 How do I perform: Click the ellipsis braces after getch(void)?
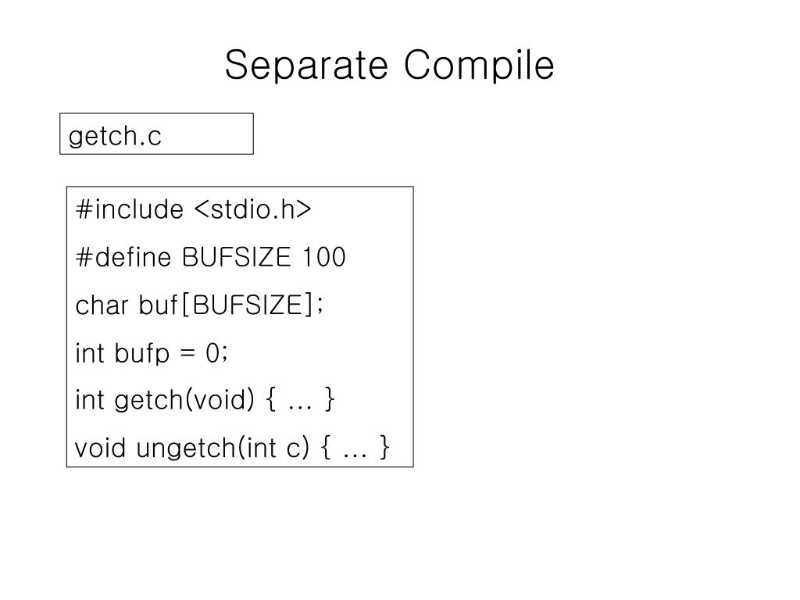coord(300,399)
